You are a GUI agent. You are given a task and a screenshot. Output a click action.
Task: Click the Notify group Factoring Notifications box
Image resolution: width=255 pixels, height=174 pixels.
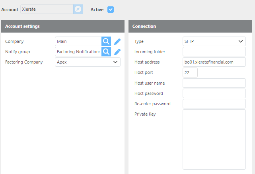(x=78, y=52)
